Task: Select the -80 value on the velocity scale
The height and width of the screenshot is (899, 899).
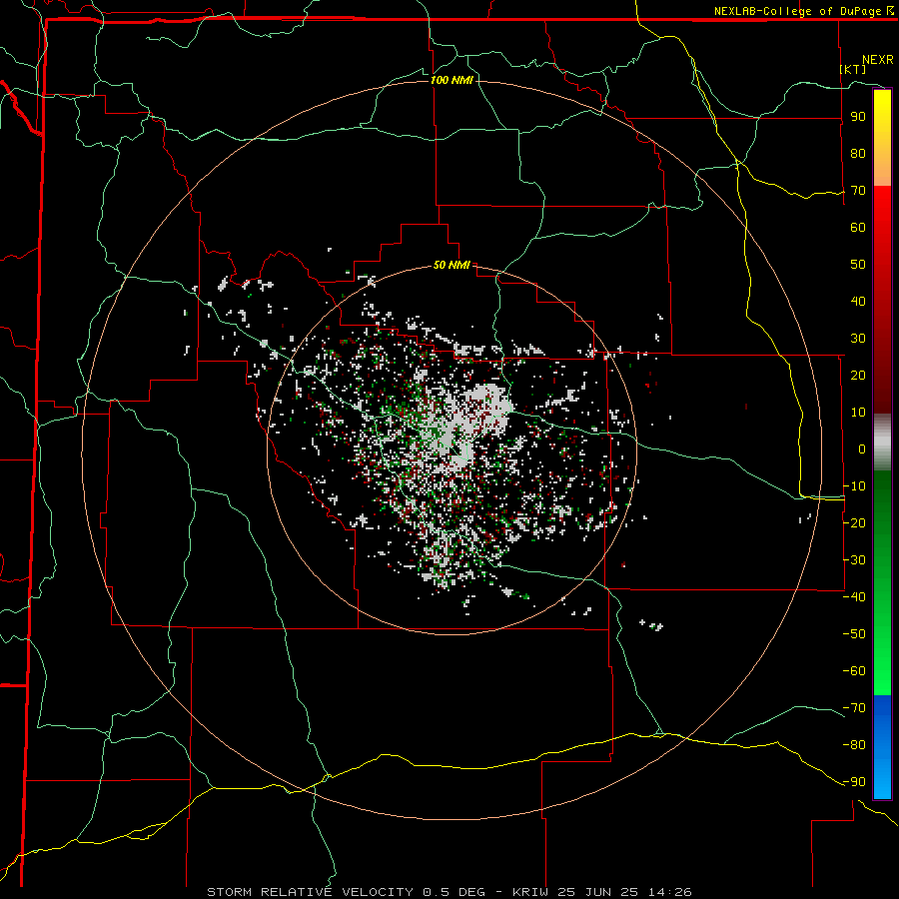Action: [854, 745]
